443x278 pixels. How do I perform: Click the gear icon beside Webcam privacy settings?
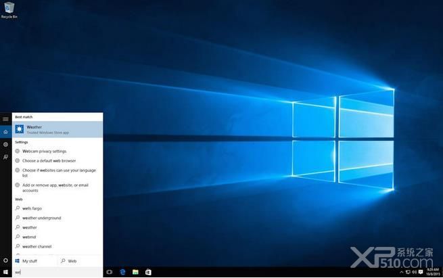point(17,151)
